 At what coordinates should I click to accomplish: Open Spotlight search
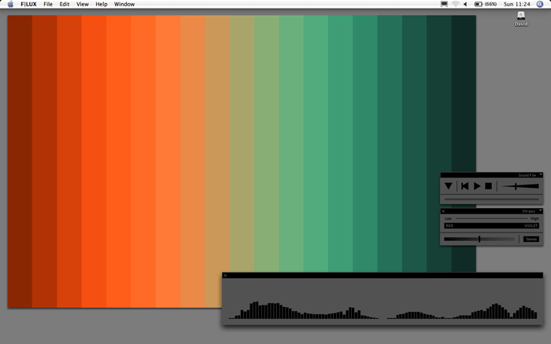(540, 4)
